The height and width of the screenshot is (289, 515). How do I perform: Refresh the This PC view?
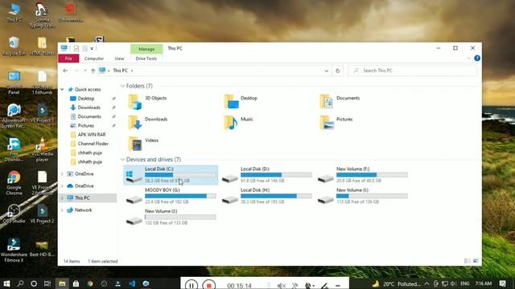click(337, 71)
